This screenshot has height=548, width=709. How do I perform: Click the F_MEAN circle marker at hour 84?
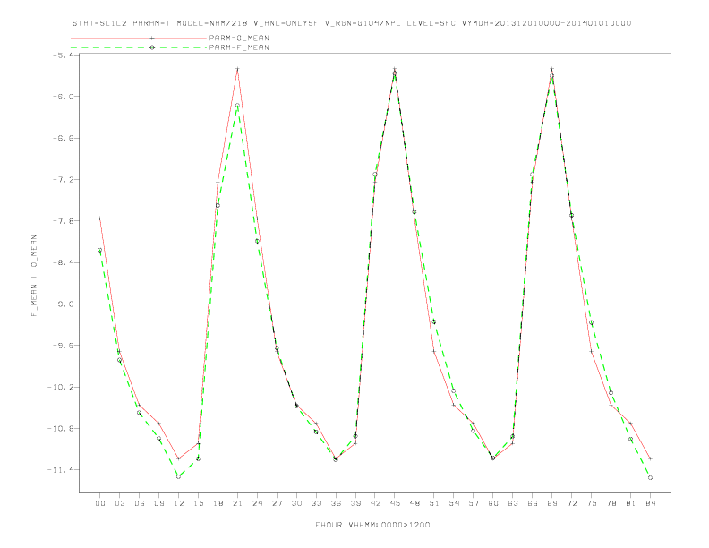650,477
